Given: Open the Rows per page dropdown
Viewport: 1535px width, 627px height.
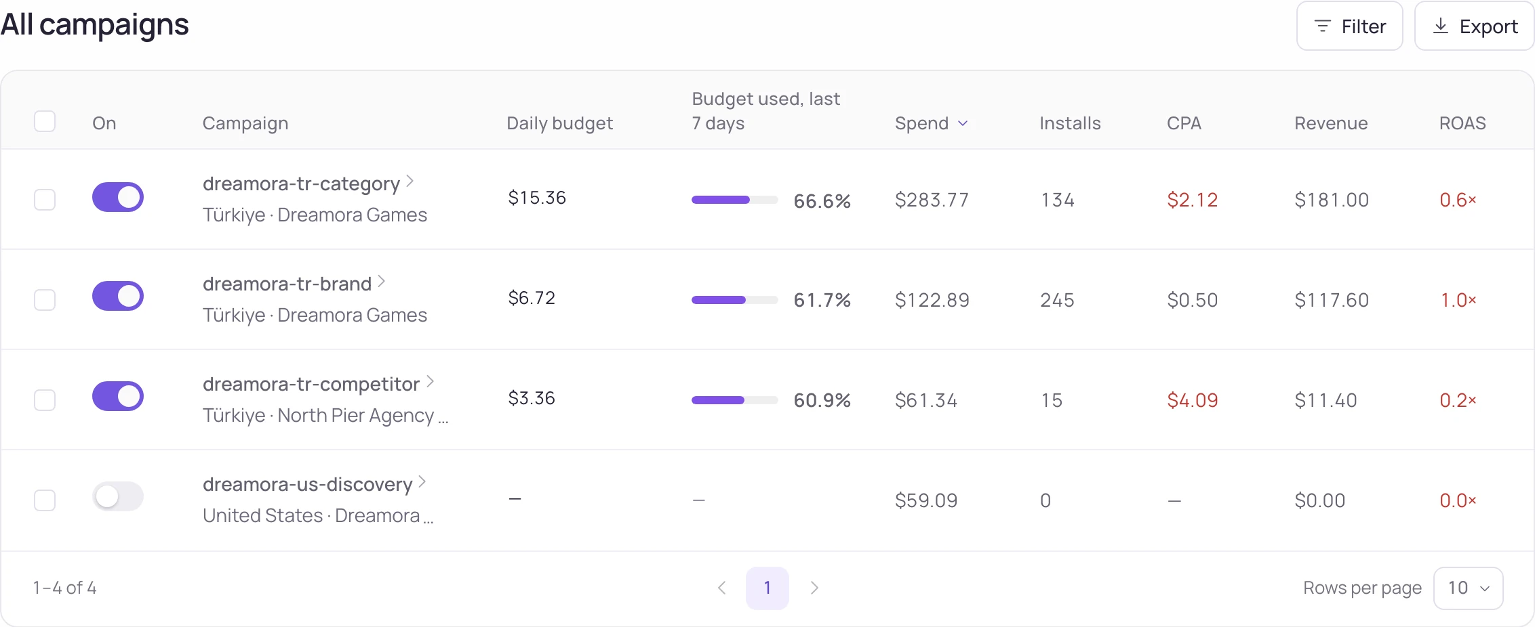Looking at the screenshot, I should click(1469, 588).
